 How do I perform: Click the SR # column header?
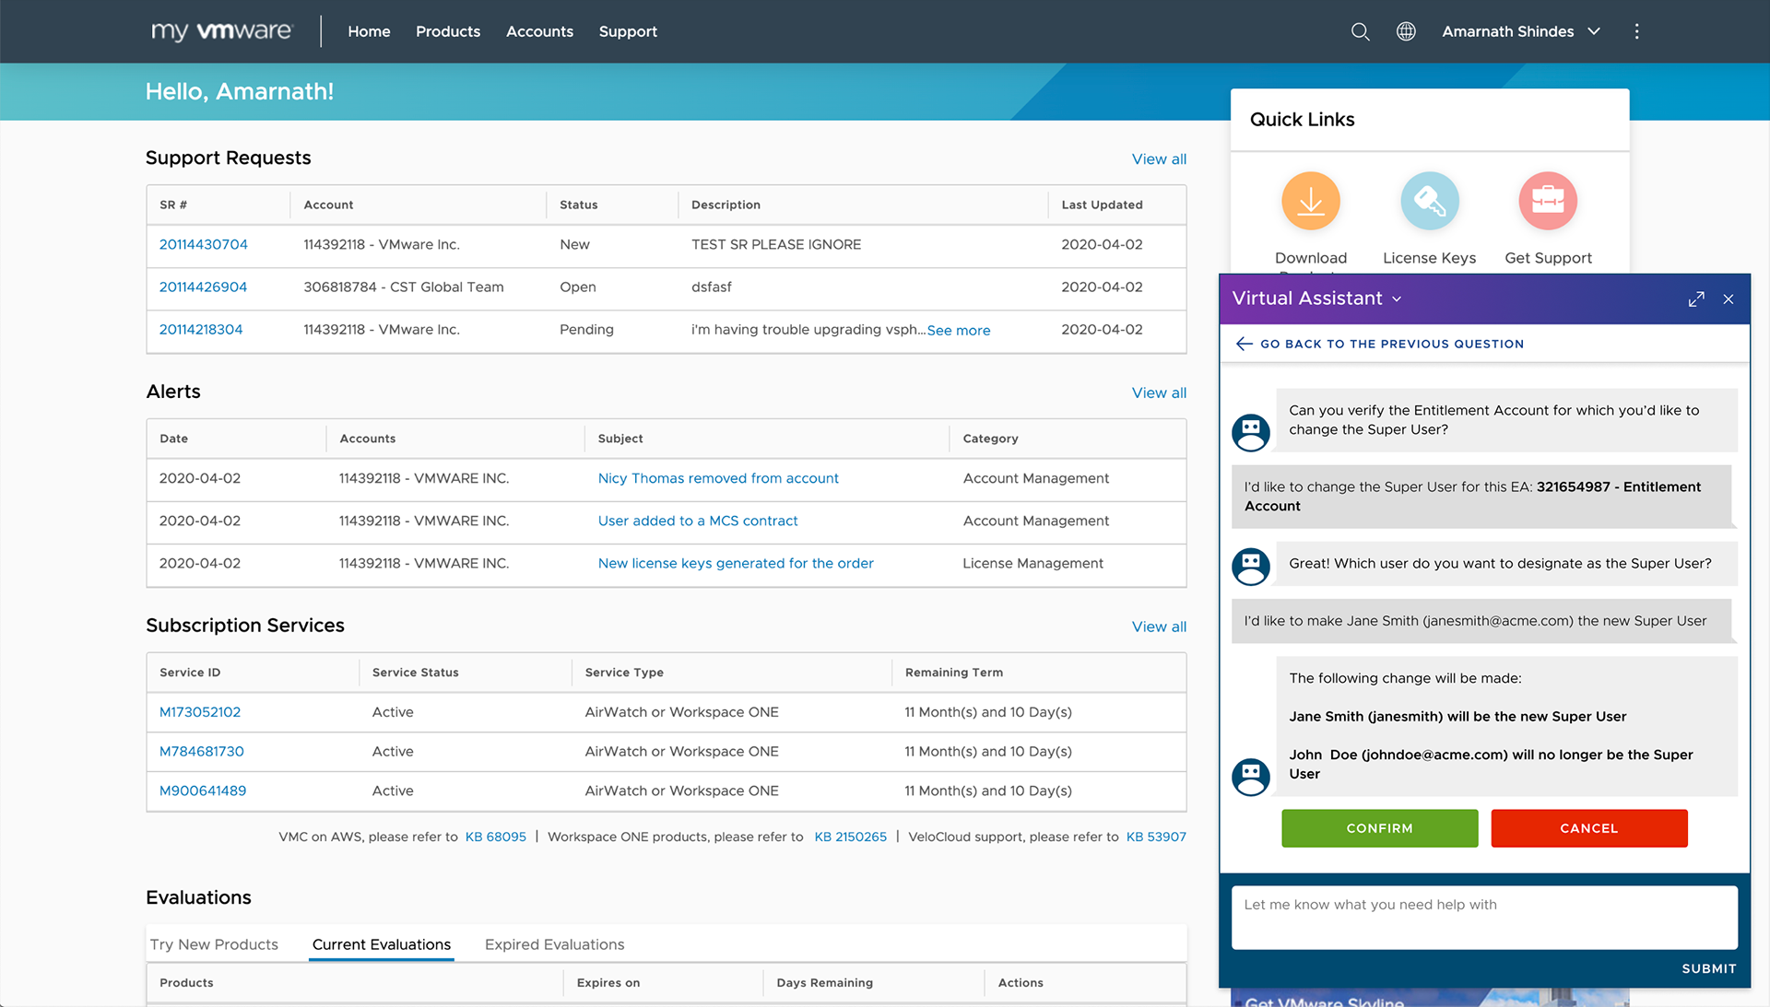click(173, 205)
